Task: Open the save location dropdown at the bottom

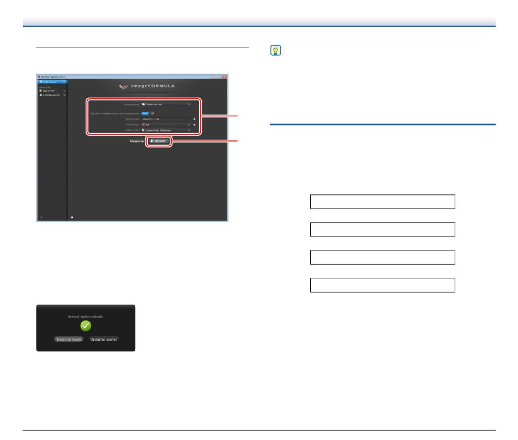Action: click(166, 130)
